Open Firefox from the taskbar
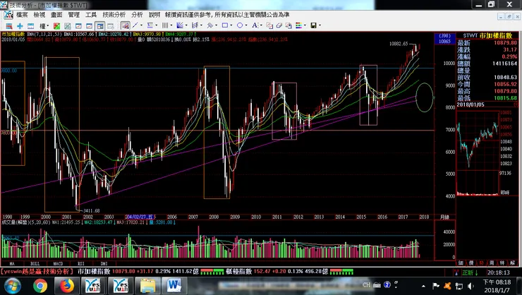Viewport: 522px width, 295px height. click(x=66, y=286)
